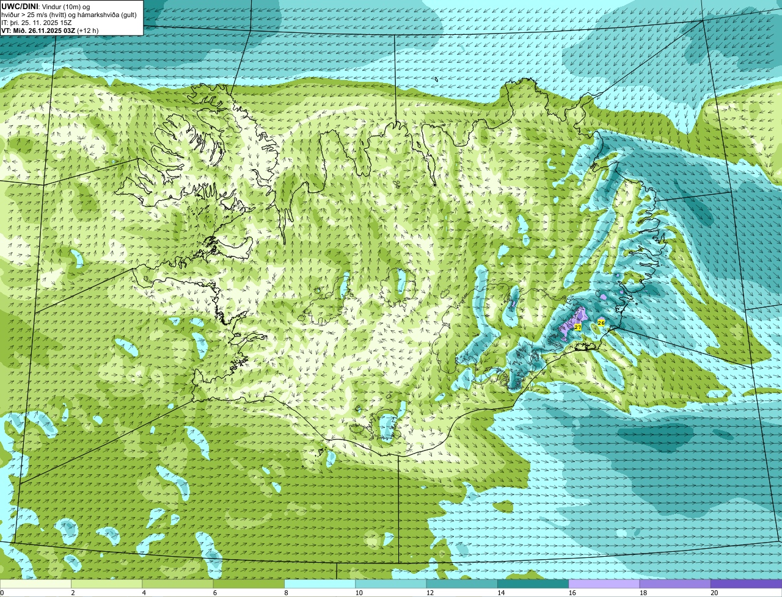Select the dark teal 14–16 m/s colour swatch
782x597 pixels.
point(533,584)
